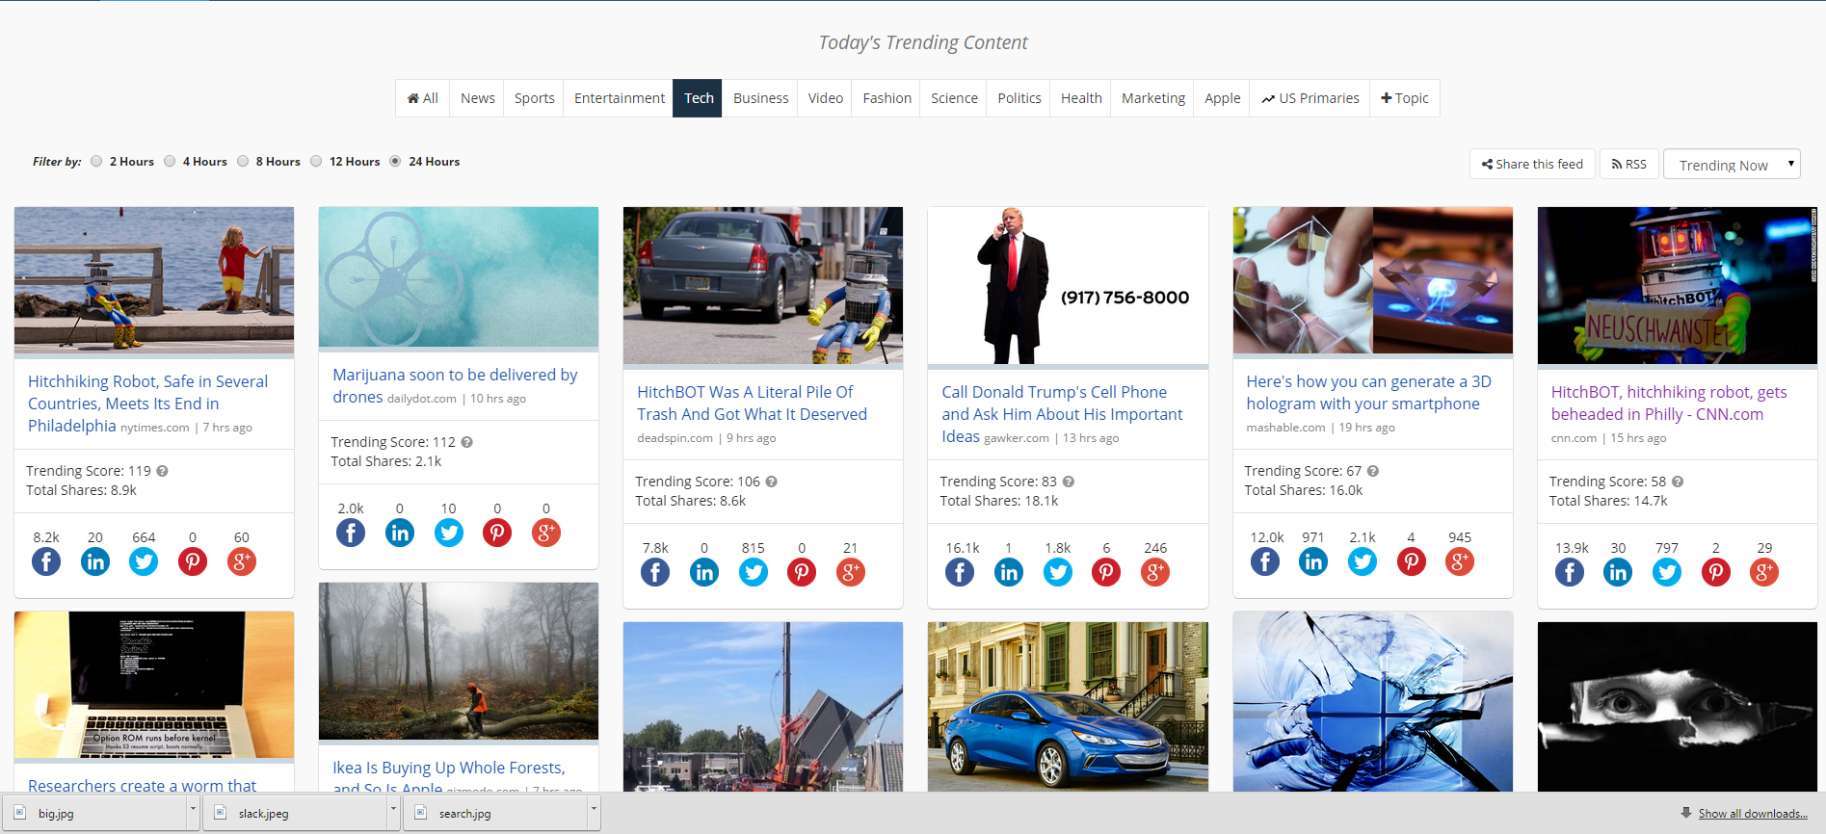
Task: Filter by 8 Hours
Action: [243, 161]
